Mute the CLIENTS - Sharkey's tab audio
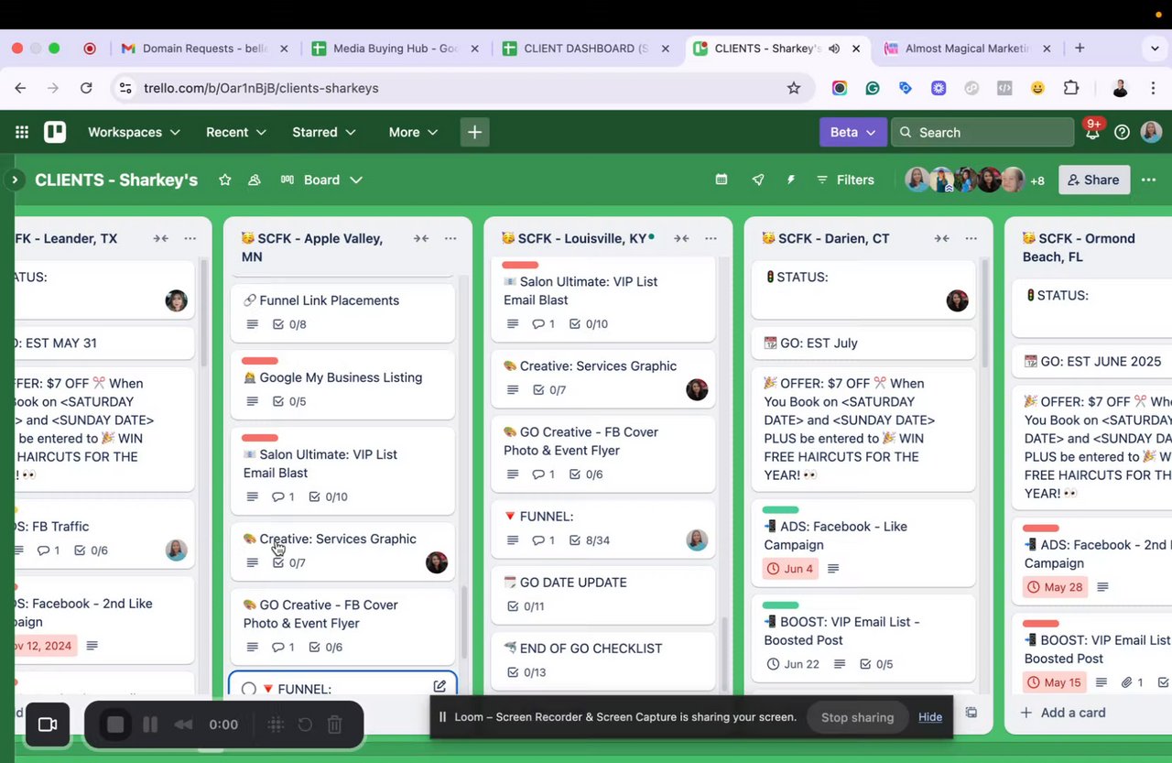1172x763 pixels. point(834,49)
